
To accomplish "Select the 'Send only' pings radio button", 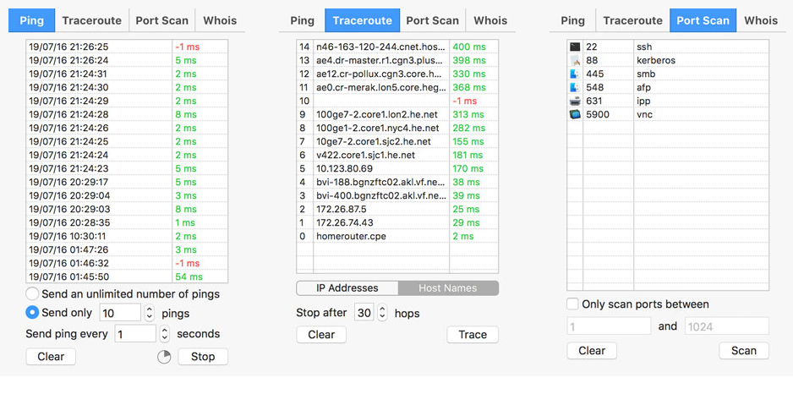I will click(32, 313).
